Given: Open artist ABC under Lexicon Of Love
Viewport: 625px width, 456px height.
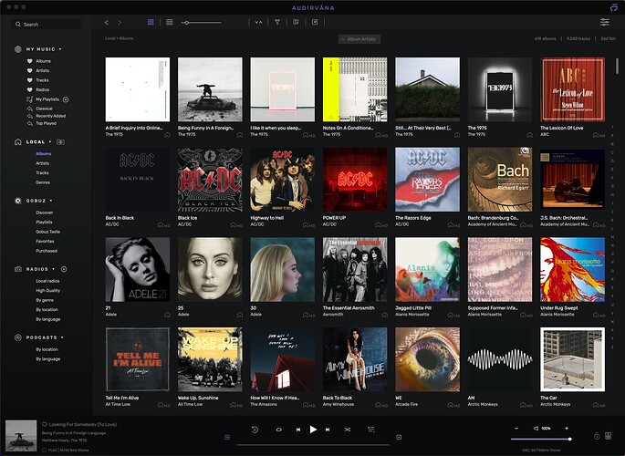Looking at the screenshot, I should pos(545,135).
